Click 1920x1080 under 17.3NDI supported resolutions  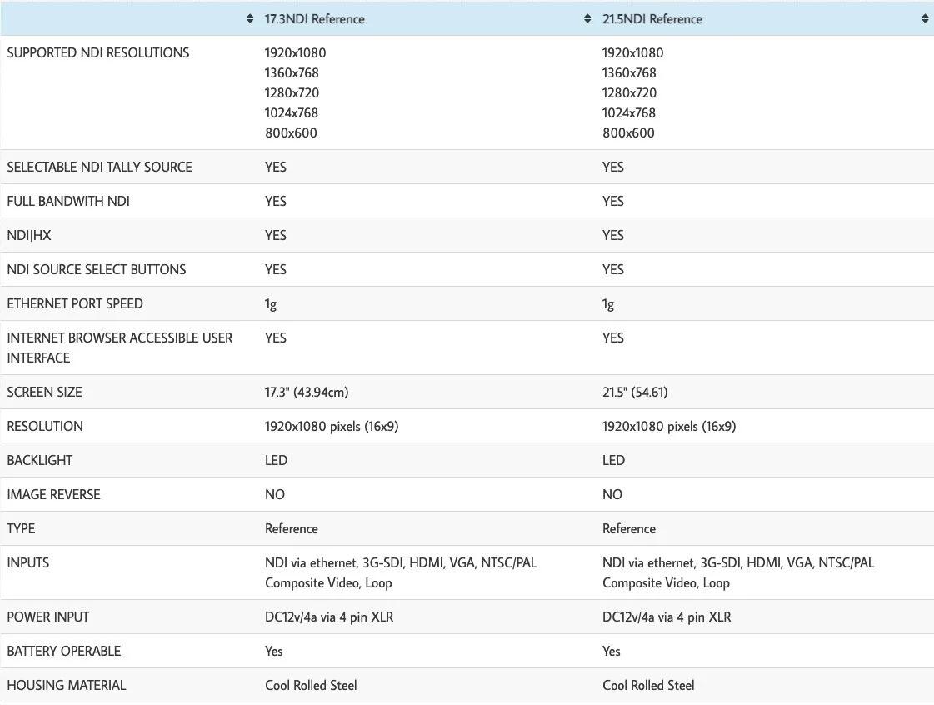pyautogui.click(x=296, y=53)
